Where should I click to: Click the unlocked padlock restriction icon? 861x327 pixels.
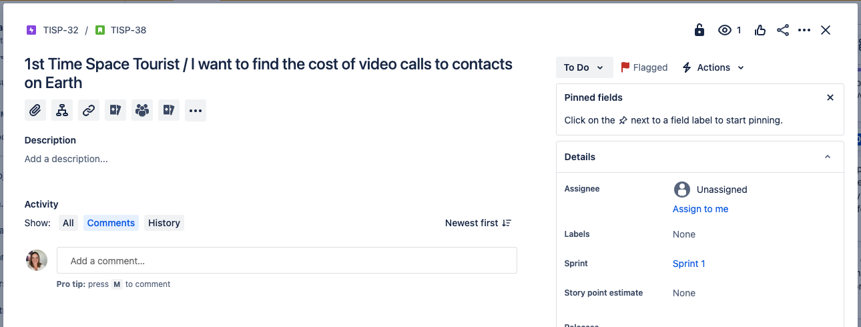(x=699, y=30)
